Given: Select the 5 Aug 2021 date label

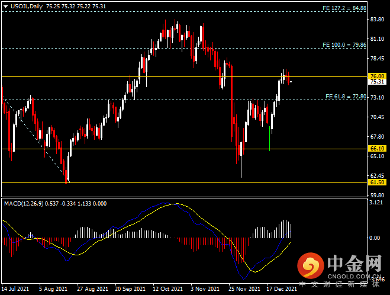Looking at the screenshot, I should 53,289.
